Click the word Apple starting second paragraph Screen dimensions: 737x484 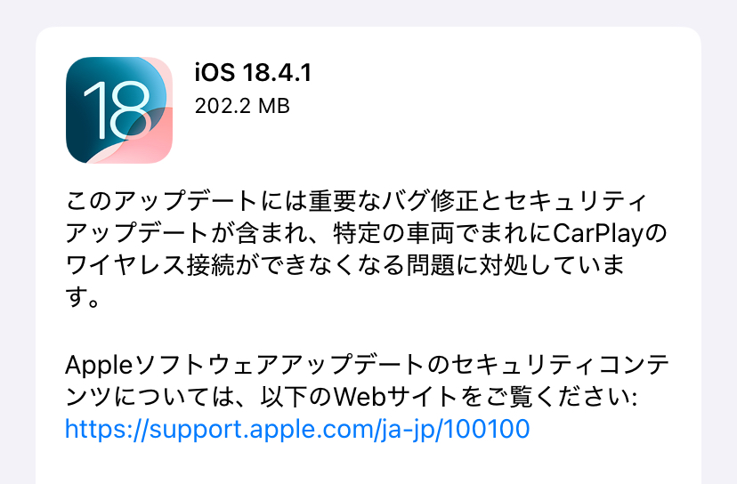click(x=99, y=366)
